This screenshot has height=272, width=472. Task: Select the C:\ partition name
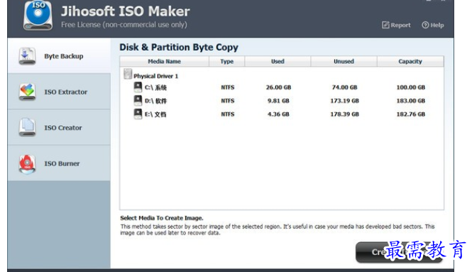pyautogui.click(x=155, y=87)
